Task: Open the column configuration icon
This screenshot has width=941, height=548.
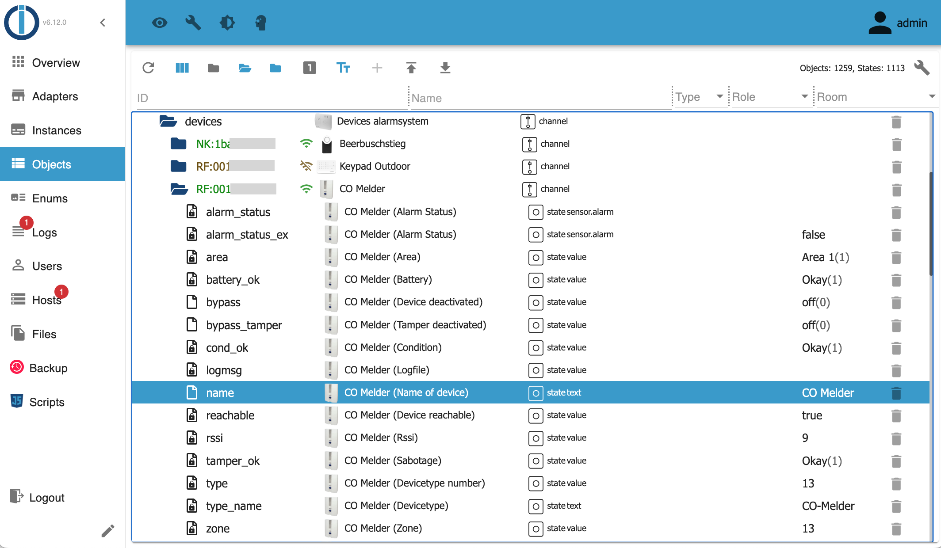Action: [182, 68]
